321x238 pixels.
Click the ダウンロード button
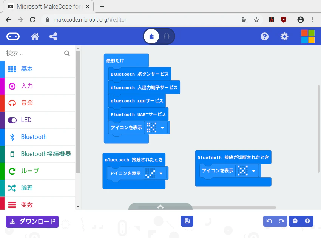[x=32, y=222]
